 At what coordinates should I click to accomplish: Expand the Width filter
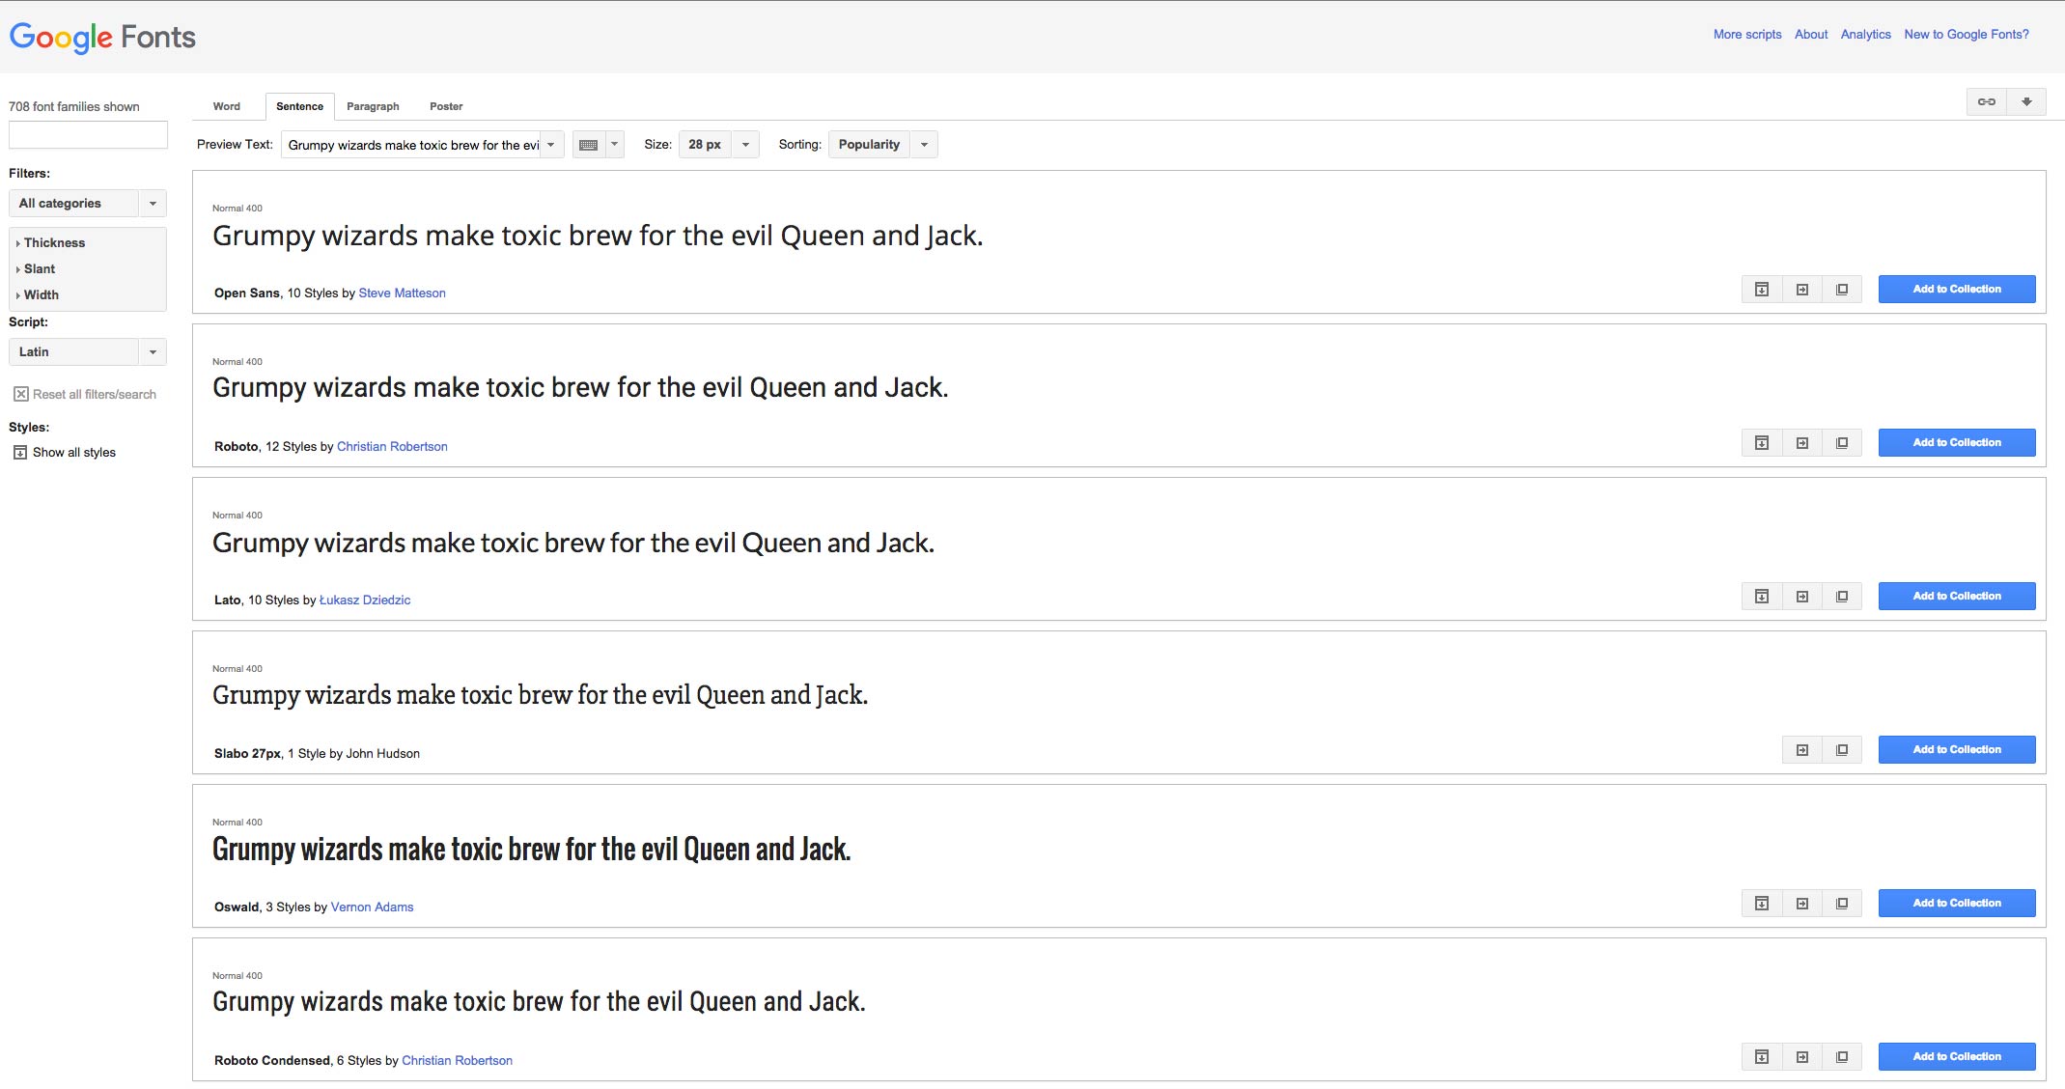click(x=38, y=295)
